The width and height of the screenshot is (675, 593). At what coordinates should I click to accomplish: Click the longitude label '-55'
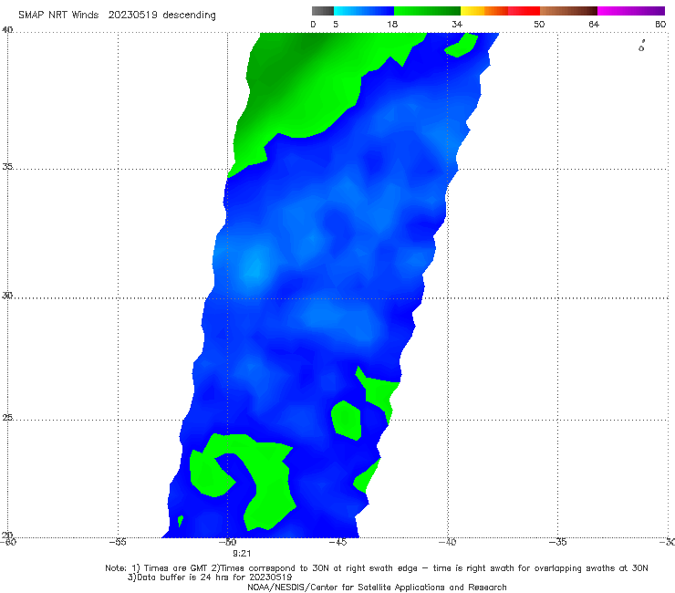tap(118, 542)
